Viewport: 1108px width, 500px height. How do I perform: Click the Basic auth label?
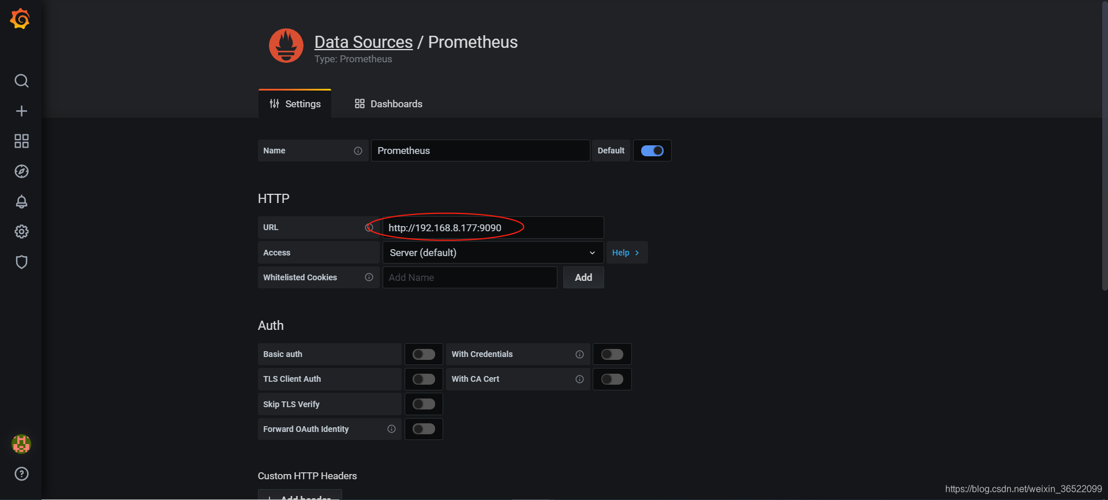[x=283, y=354]
